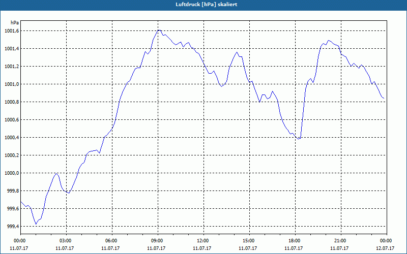Click the 12.07.17 date label
The image size is (407, 254).
[385, 248]
